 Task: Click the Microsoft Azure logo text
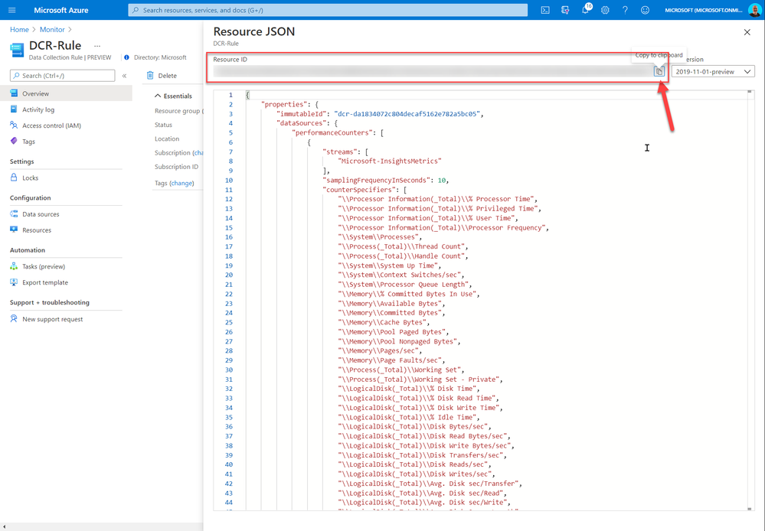click(x=61, y=10)
